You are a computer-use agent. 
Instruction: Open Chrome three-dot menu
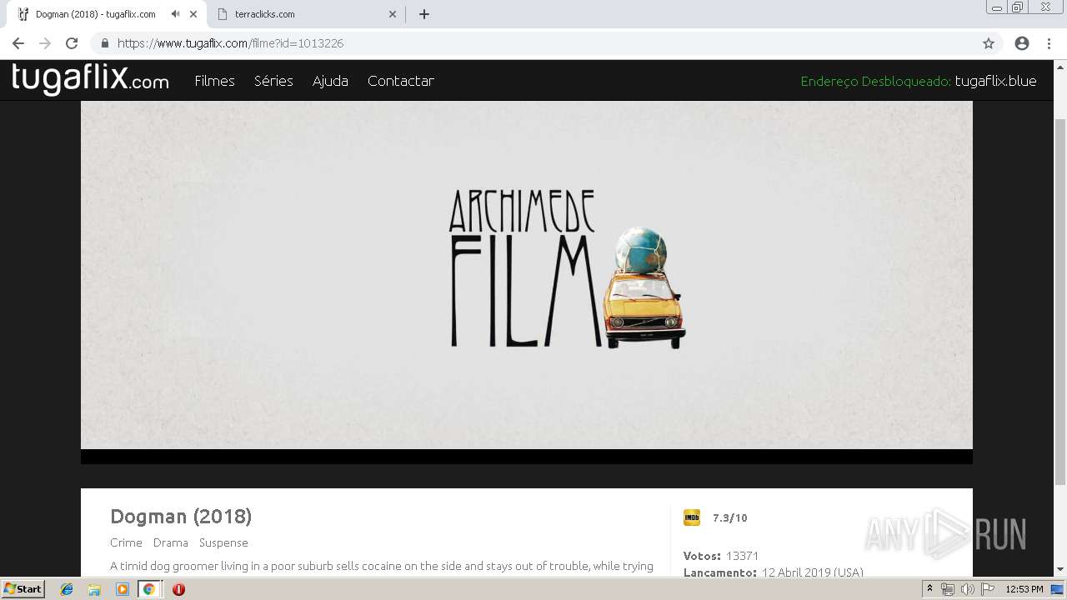(x=1048, y=43)
